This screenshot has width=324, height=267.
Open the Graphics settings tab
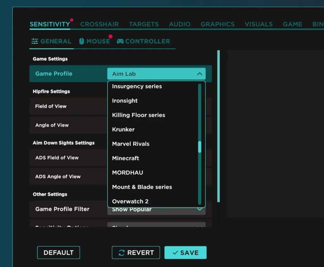(x=218, y=24)
